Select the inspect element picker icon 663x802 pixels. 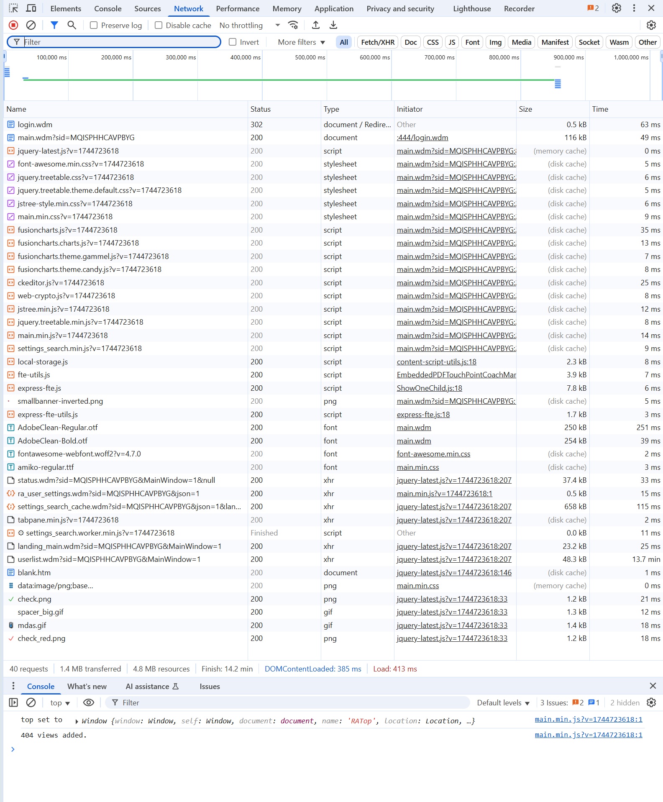click(x=13, y=8)
